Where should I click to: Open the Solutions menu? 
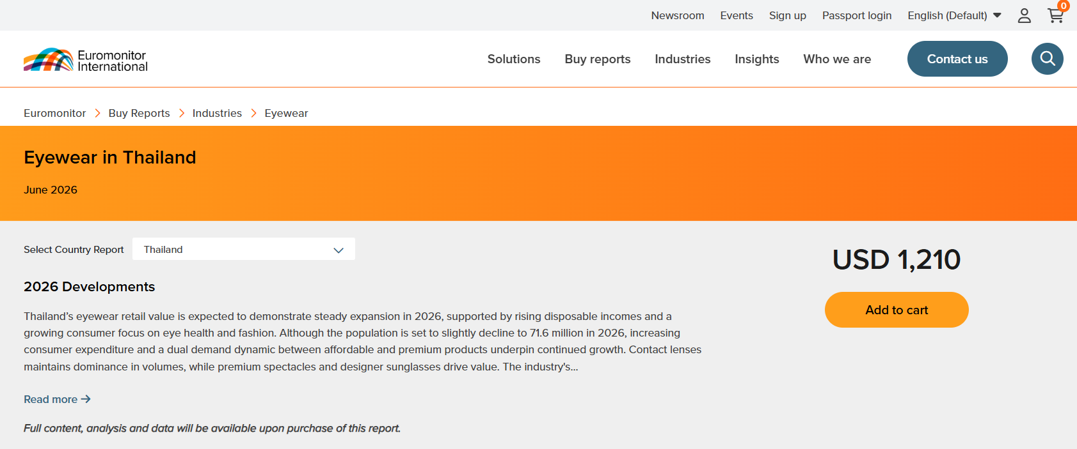point(514,59)
